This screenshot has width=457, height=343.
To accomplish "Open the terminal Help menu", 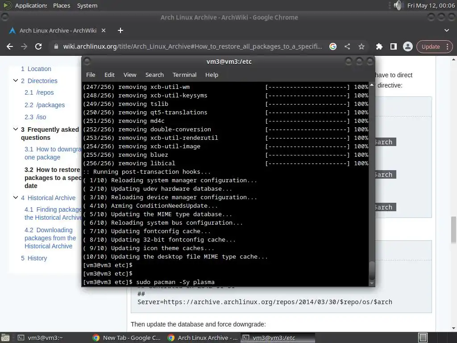I will [x=212, y=75].
